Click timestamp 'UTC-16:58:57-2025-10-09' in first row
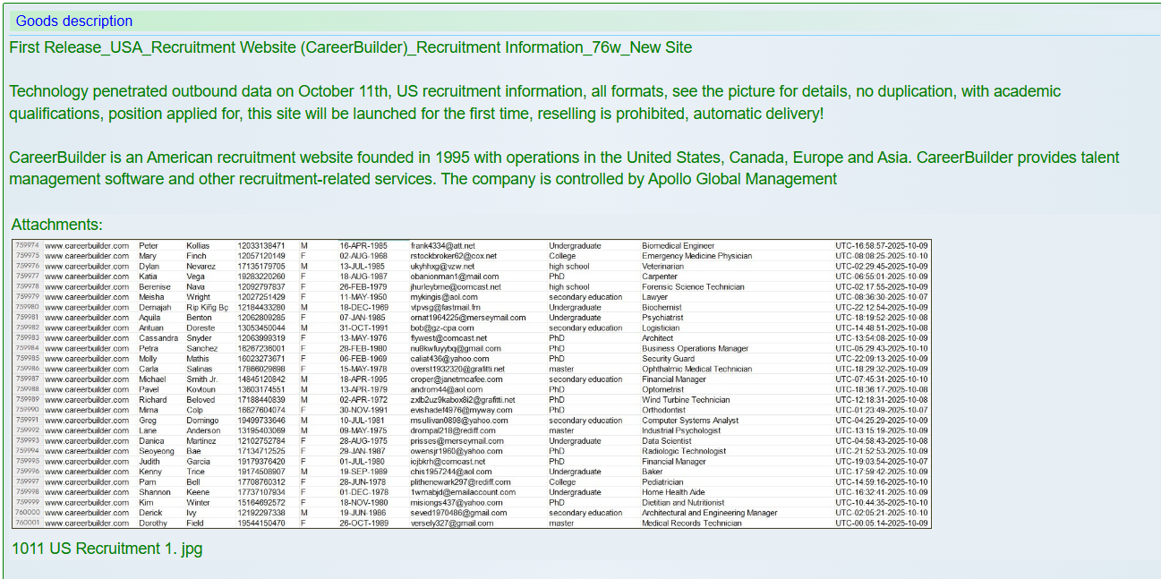 (882, 245)
